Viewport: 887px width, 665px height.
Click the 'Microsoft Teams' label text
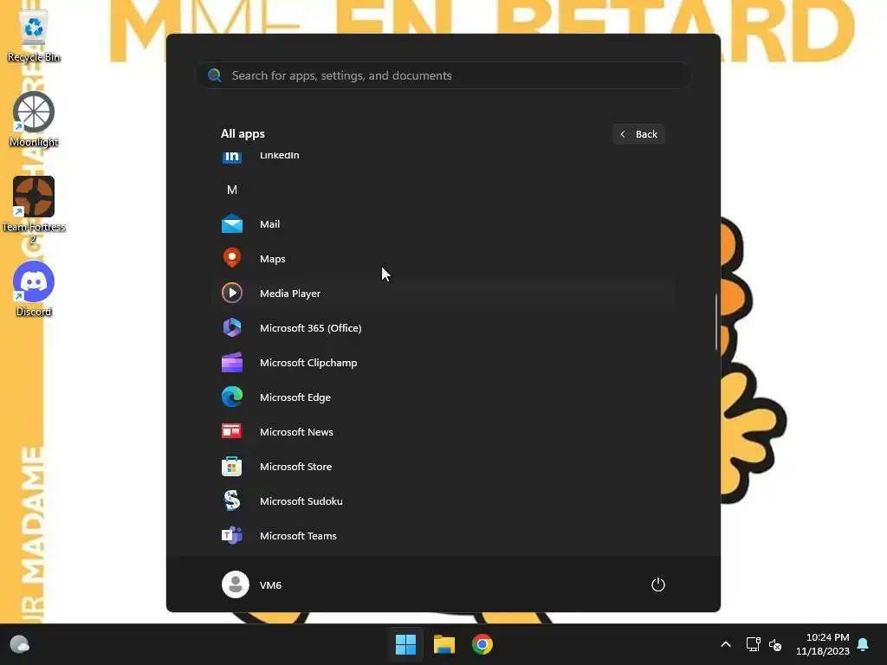click(298, 535)
